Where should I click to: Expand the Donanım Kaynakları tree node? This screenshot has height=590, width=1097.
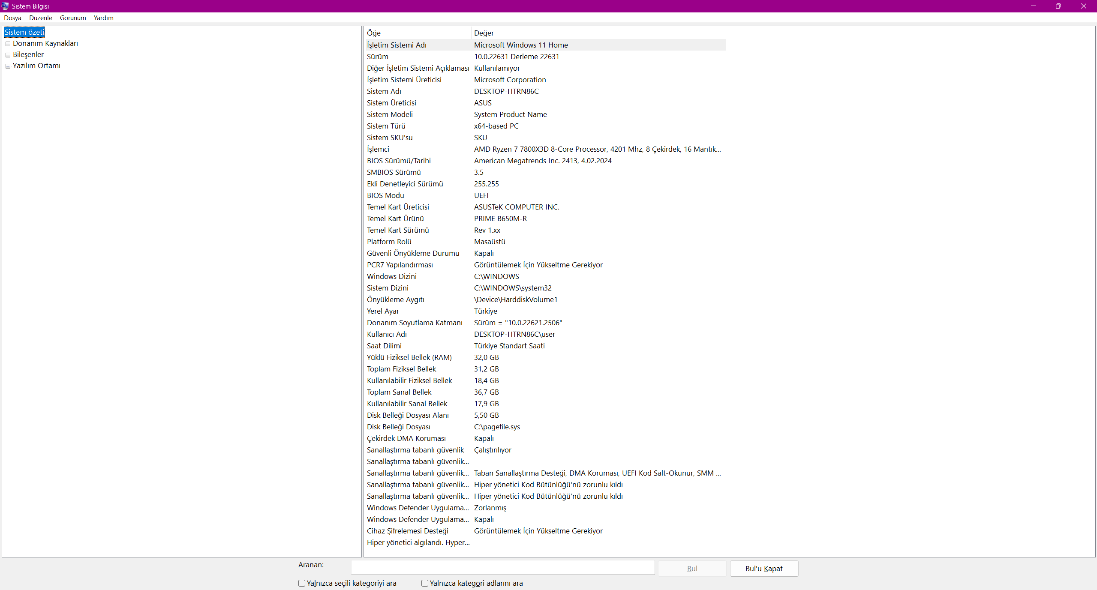coord(8,44)
